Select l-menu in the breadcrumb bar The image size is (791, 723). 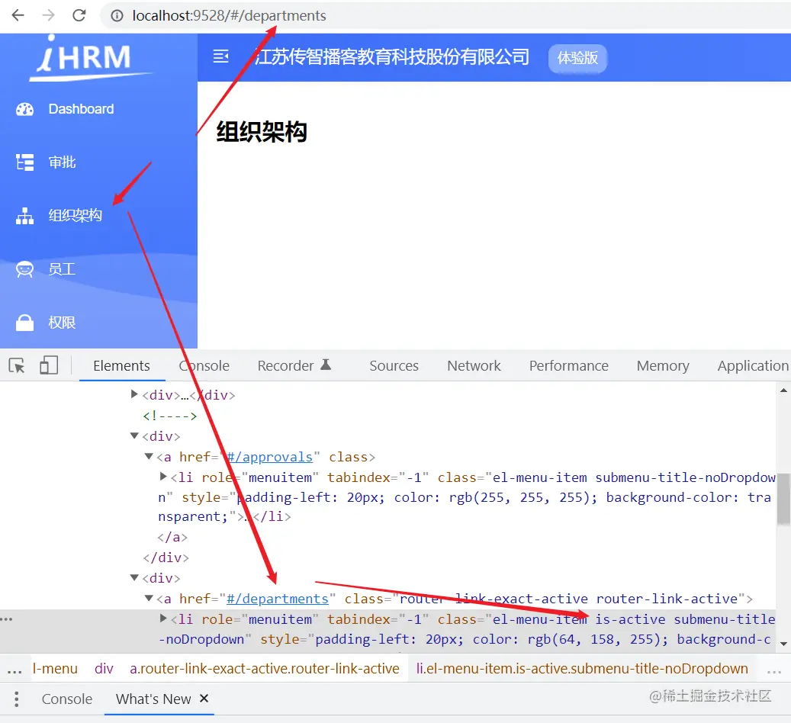point(55,669)
